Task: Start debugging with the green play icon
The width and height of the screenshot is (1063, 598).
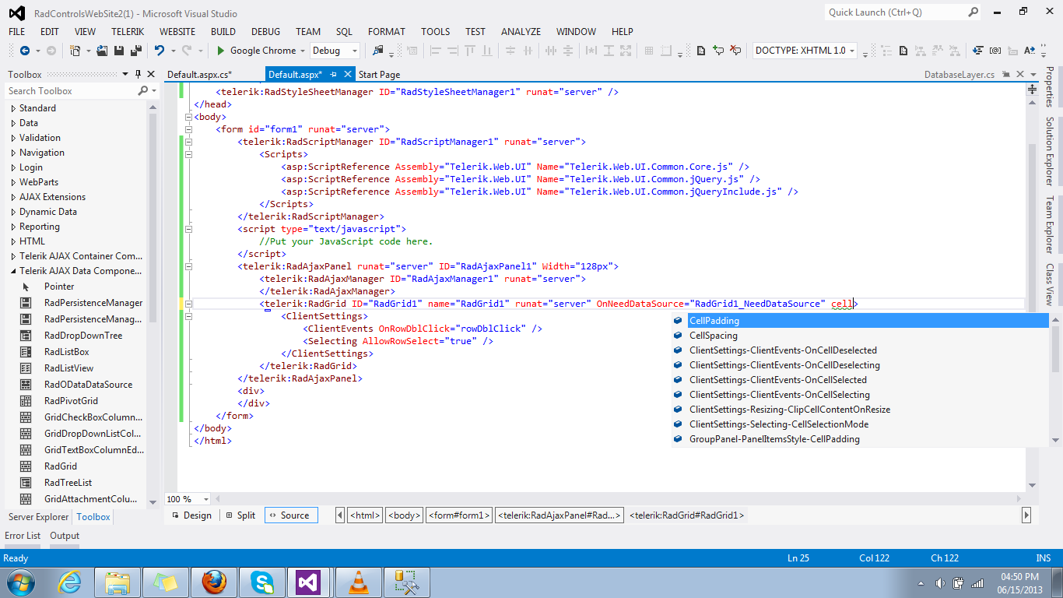Action: [x=221, y=51]
